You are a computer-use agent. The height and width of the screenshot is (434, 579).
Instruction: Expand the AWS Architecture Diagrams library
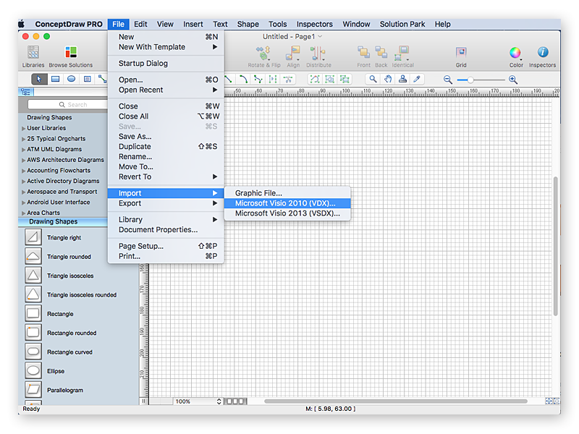tap(65, 160)
